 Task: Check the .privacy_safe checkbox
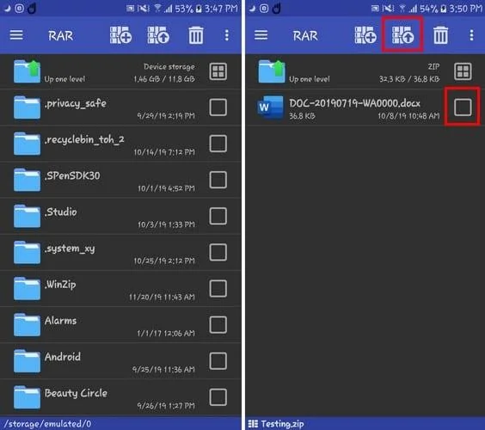pyautogui.click(x=218, y=107)
